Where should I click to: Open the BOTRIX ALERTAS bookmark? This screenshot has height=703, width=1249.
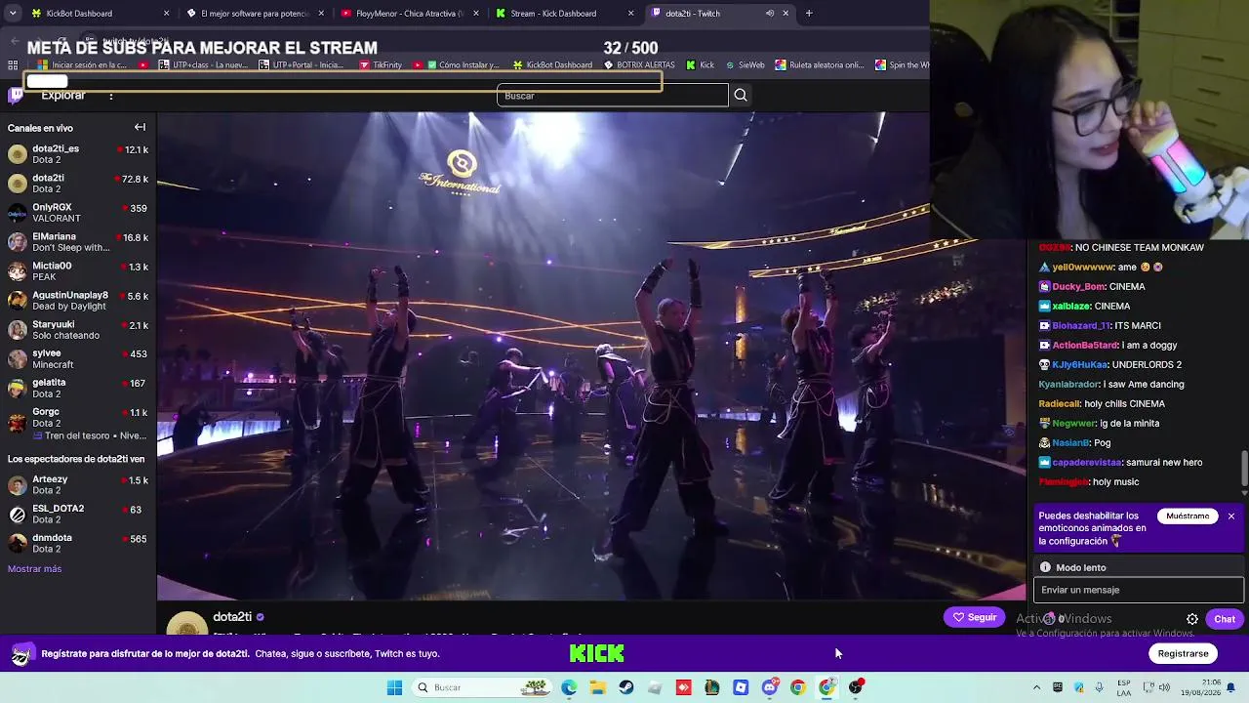(x=639, y=65)
